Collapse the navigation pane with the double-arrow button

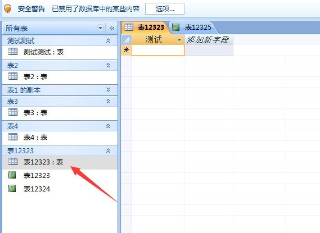coord(112,28)
